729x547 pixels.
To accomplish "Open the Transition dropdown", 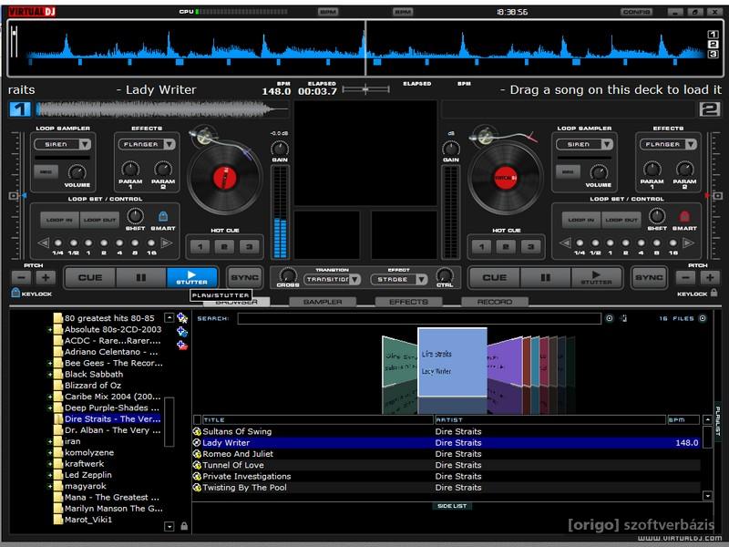I will pyautogui.click(x=332, y=279).
